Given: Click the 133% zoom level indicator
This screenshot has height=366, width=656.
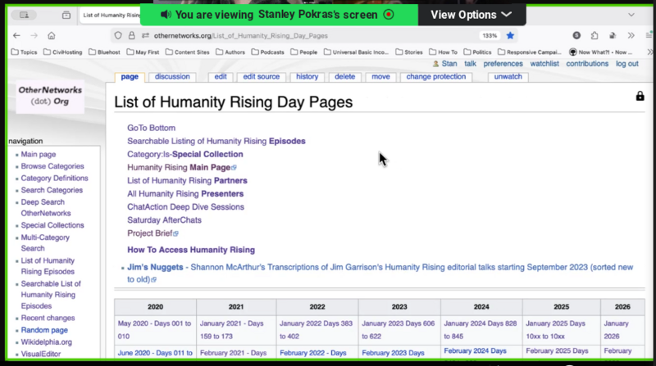Looking at the screenshot, I should pos(490,36).
